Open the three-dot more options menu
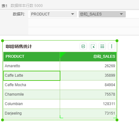This screenshot has width=139, height=125. pyautogui.click(x=112, y=46)
